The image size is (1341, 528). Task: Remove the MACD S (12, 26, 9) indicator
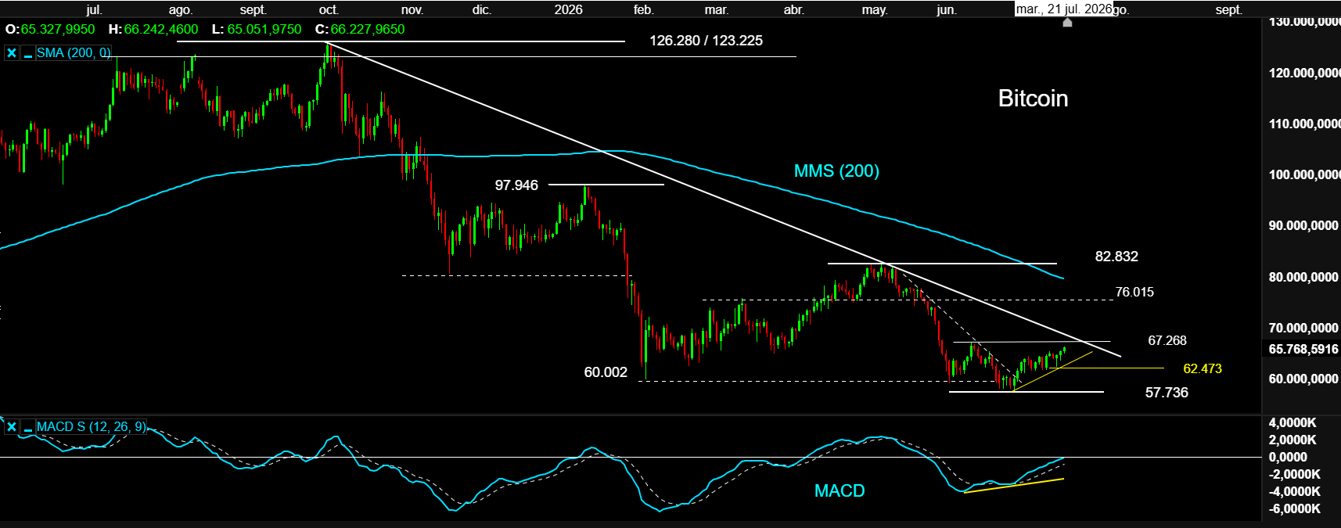tap(12, 427)
